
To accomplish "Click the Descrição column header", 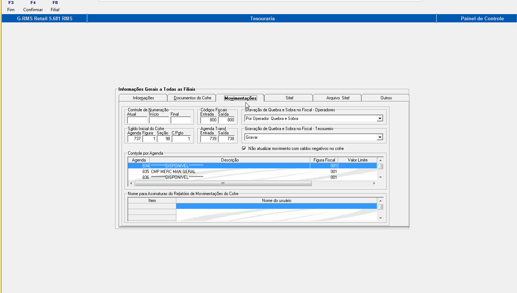I will coord(230,160).
